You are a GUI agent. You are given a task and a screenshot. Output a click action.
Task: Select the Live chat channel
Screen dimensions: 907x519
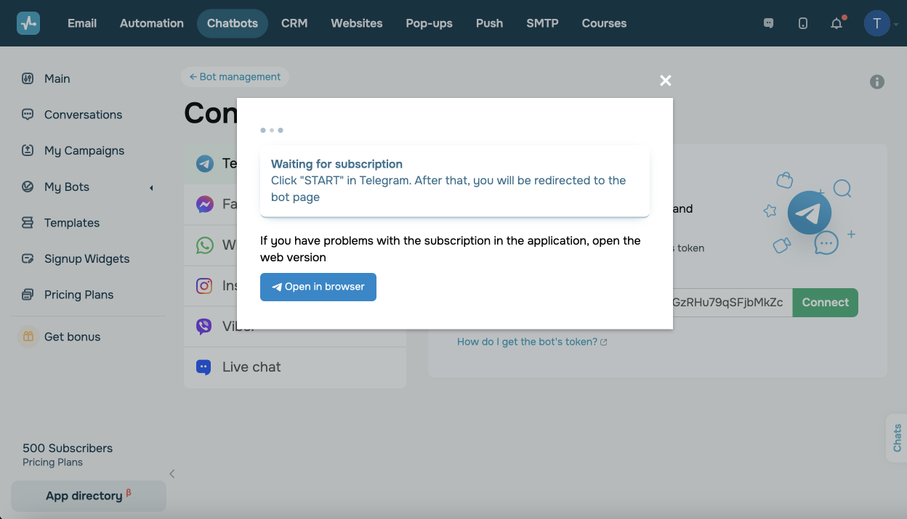click(x=295, y=367)
